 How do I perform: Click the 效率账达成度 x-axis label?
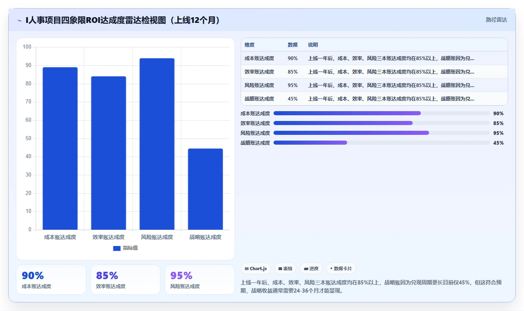108,237
